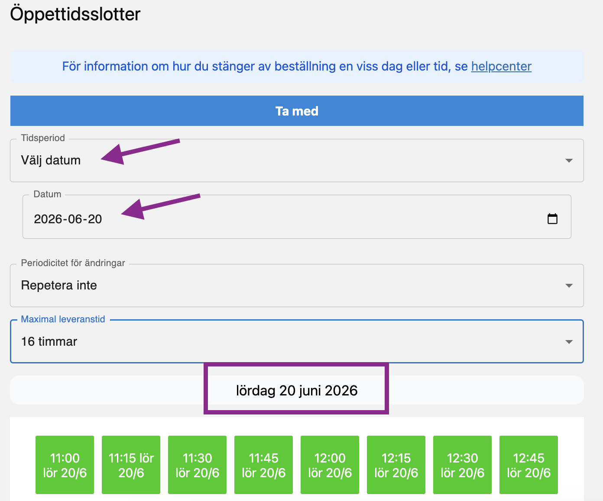The image size is (603, 501).
Task: Select the 11:45 lör 20/6 slot
Action: point(264,465)
